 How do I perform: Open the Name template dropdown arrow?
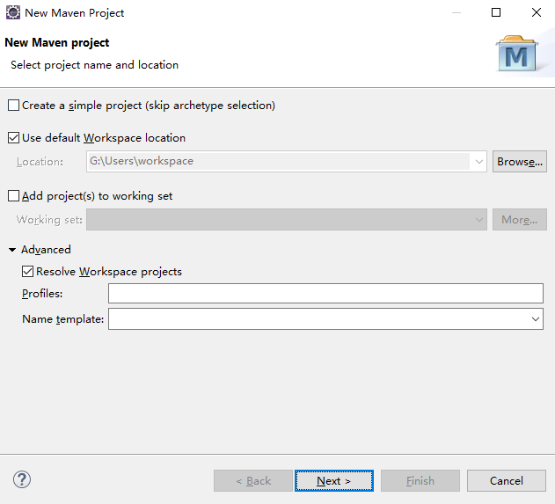[x=535, y=319]
